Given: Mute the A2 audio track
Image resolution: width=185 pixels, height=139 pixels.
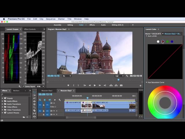Looking at the screenshot, I should (x=54, y=115).
